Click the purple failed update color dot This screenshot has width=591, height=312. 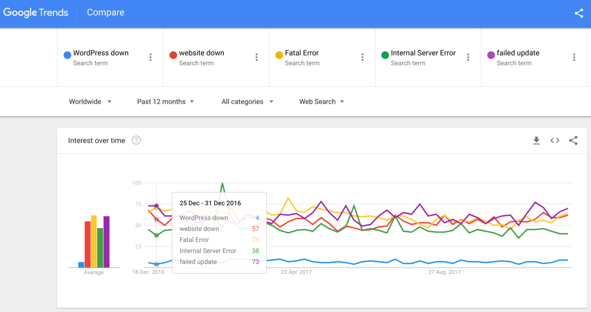click(491, 55)
